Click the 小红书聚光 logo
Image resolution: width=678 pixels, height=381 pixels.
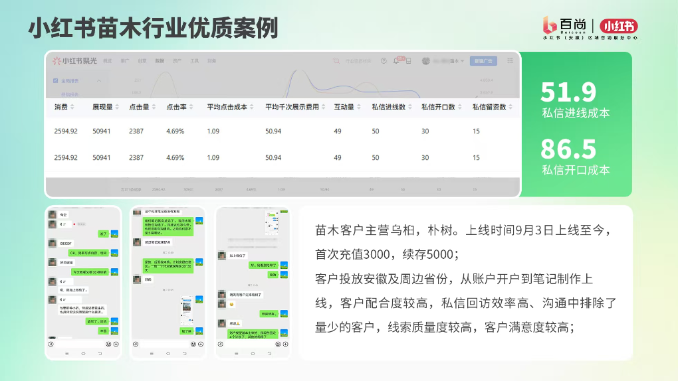click(x=74, y=61)
